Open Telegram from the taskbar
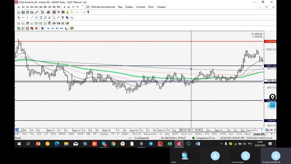Screen dimensions: 291x164 (x=151, y=144)
